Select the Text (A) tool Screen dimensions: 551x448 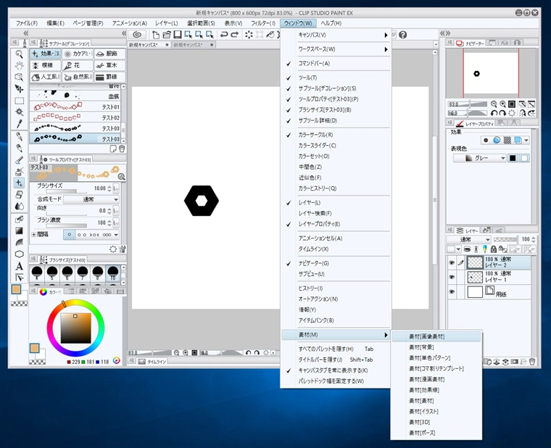pos(19,266)
